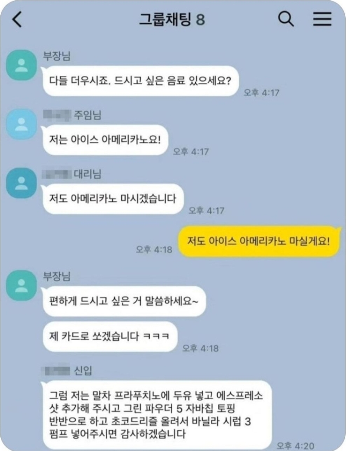
Task: Tap 부장님's avatar beside the first message
Action: (21, 65)
